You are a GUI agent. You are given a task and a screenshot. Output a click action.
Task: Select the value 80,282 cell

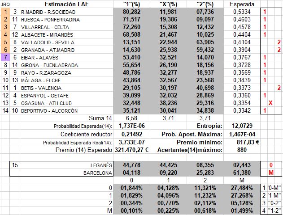tap(131, 12)
